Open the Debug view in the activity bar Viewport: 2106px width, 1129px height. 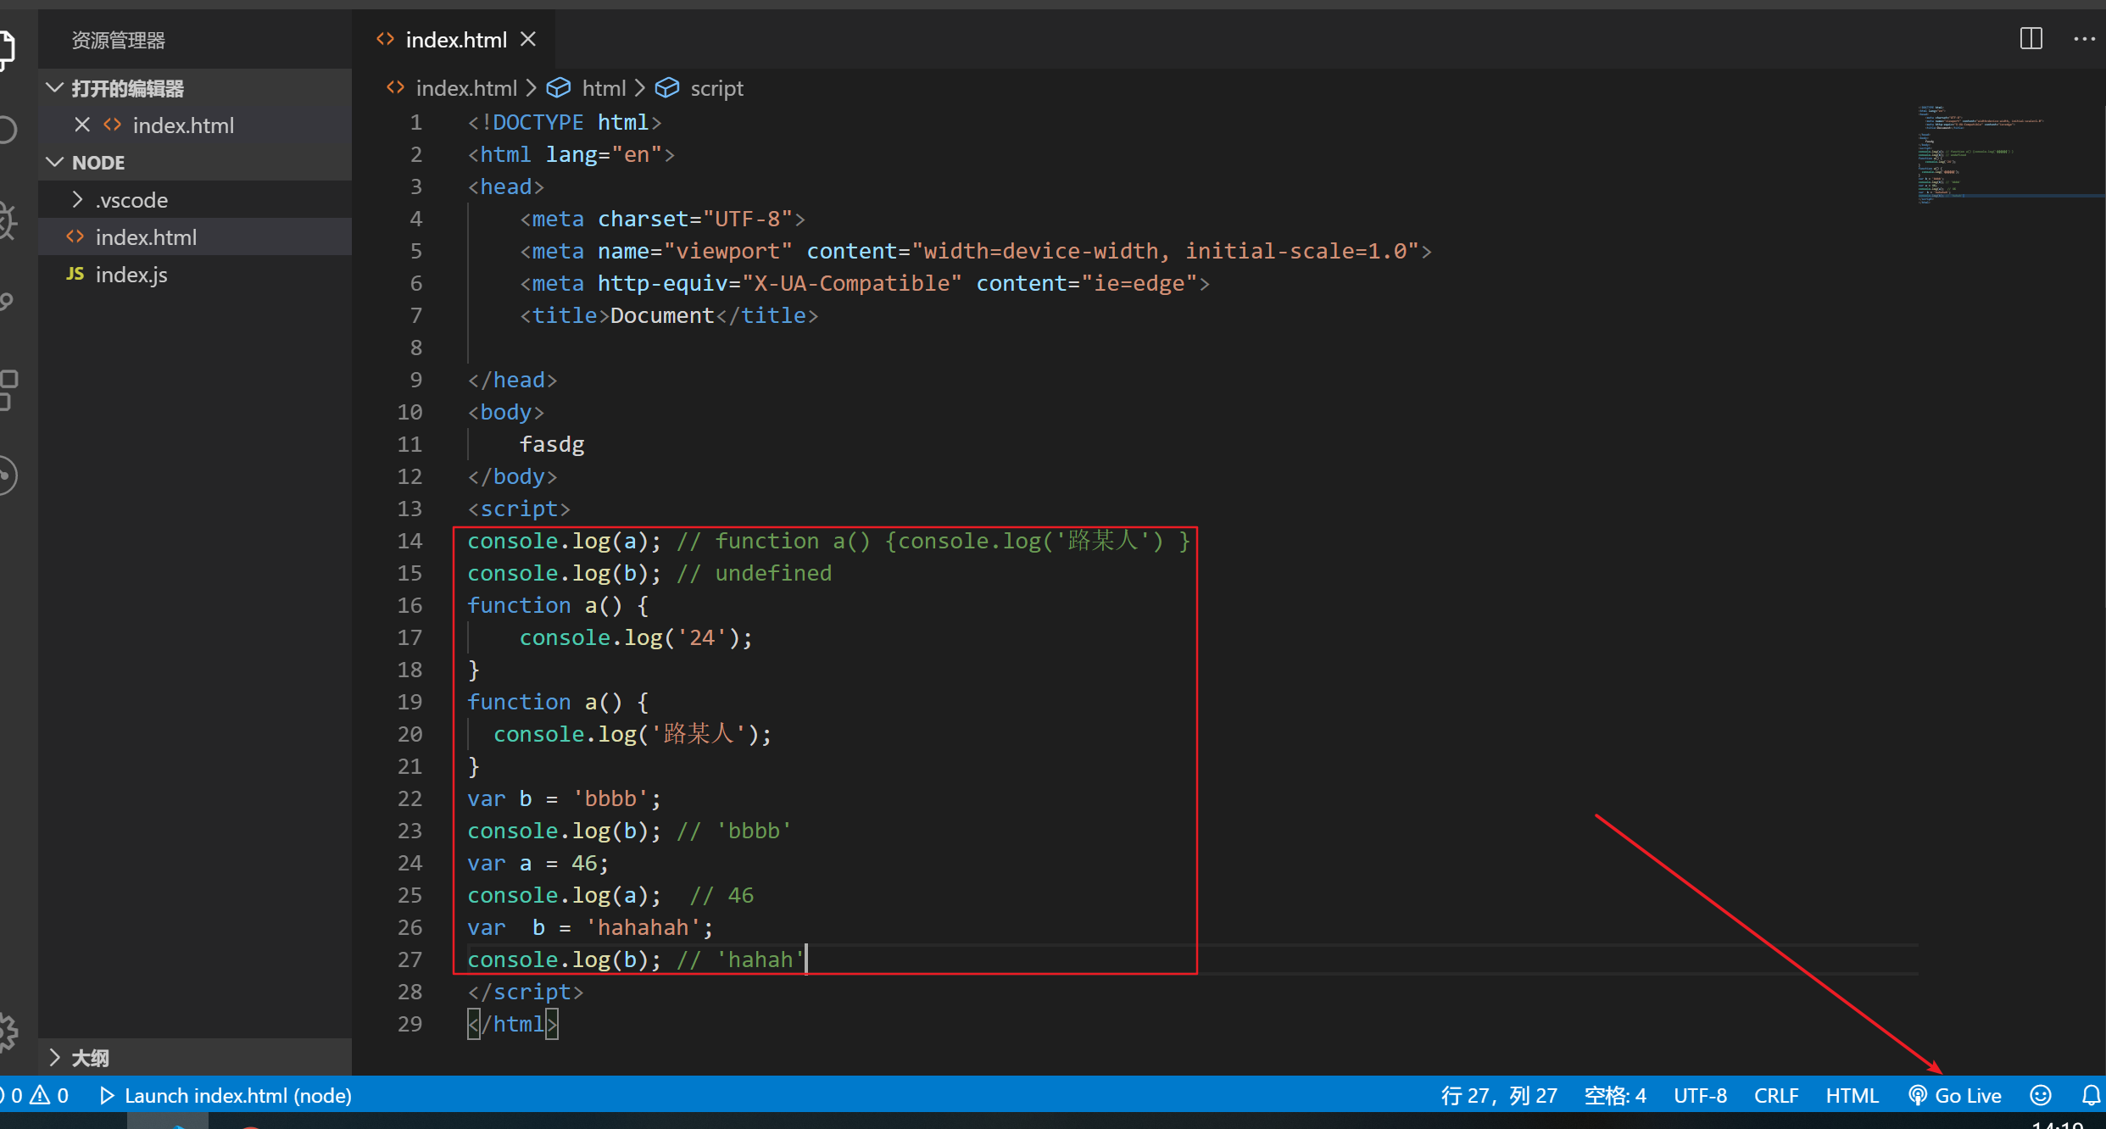point(7,220)
